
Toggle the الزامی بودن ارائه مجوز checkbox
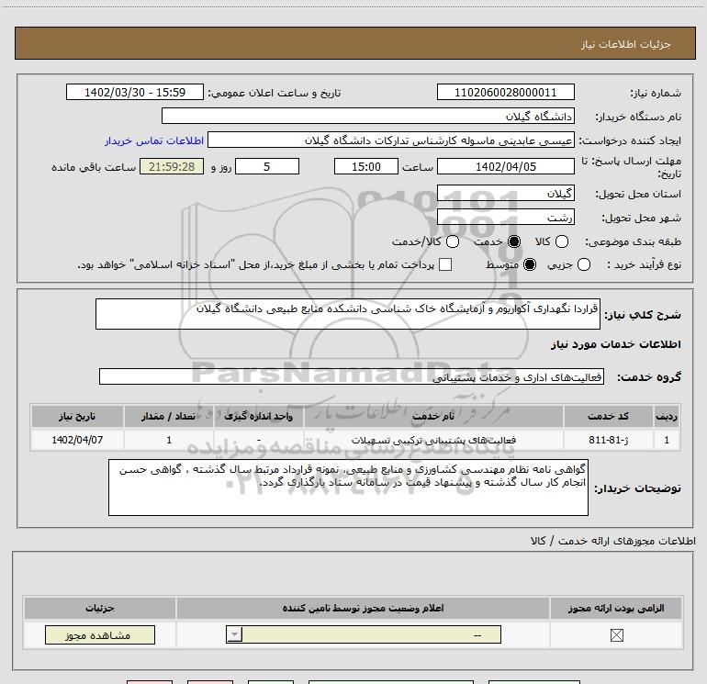[x=616, y=635]
